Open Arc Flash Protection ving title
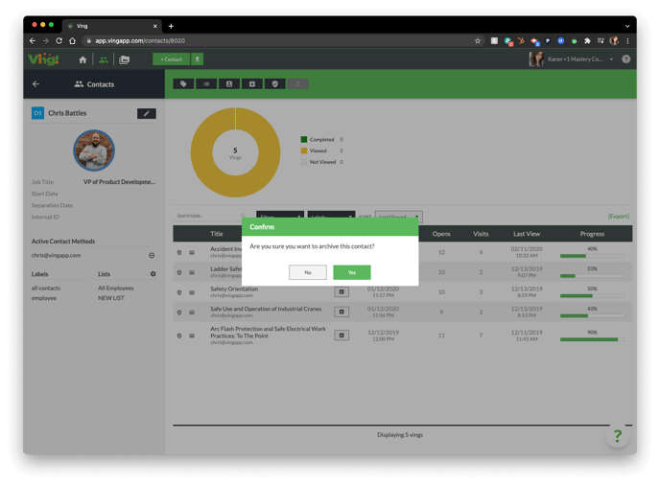The width and height of the screenshot is (660, 485). coord(268,333)
